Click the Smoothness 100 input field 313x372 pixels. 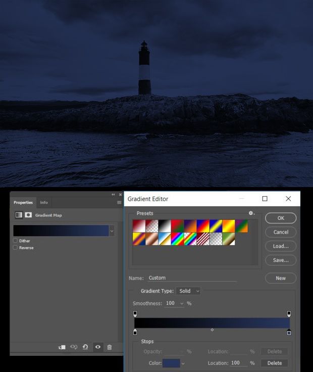[x=172, y=303]
